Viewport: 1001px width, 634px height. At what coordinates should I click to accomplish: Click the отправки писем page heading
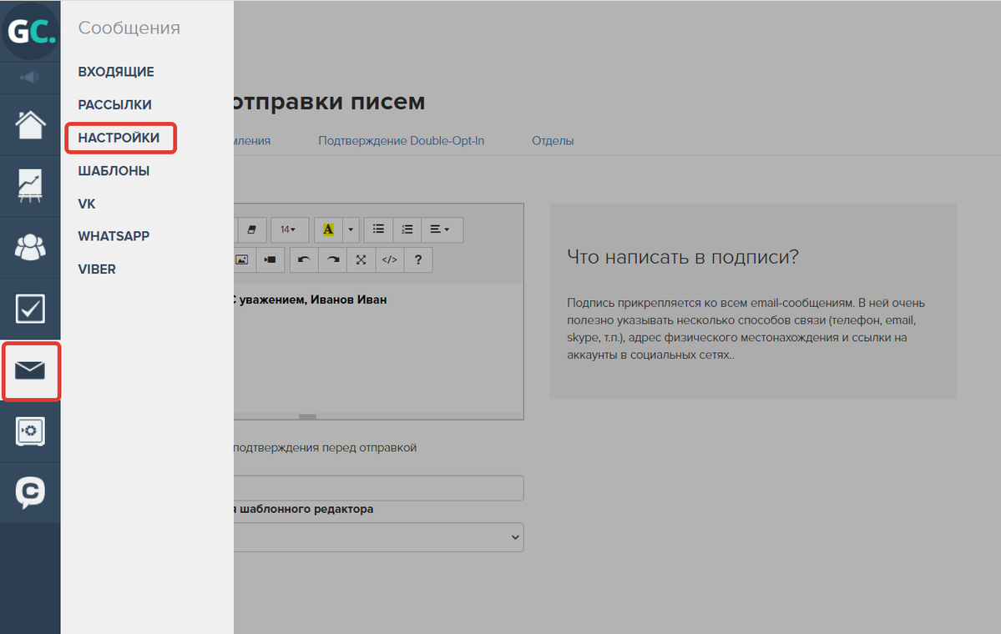click(330, 102)
